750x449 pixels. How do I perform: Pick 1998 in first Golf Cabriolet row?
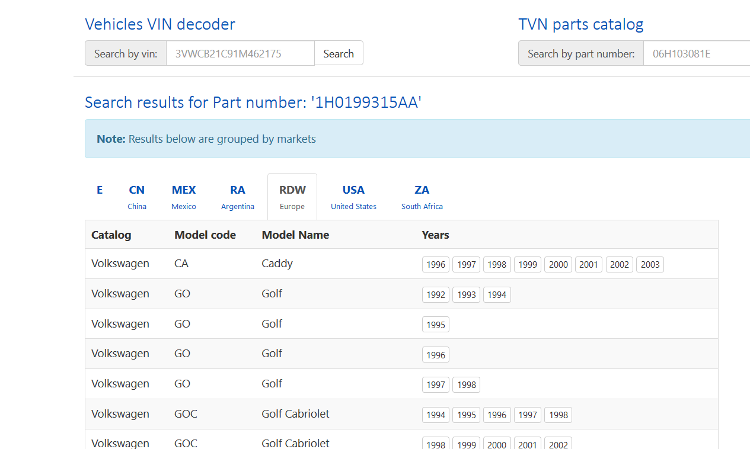558,415
